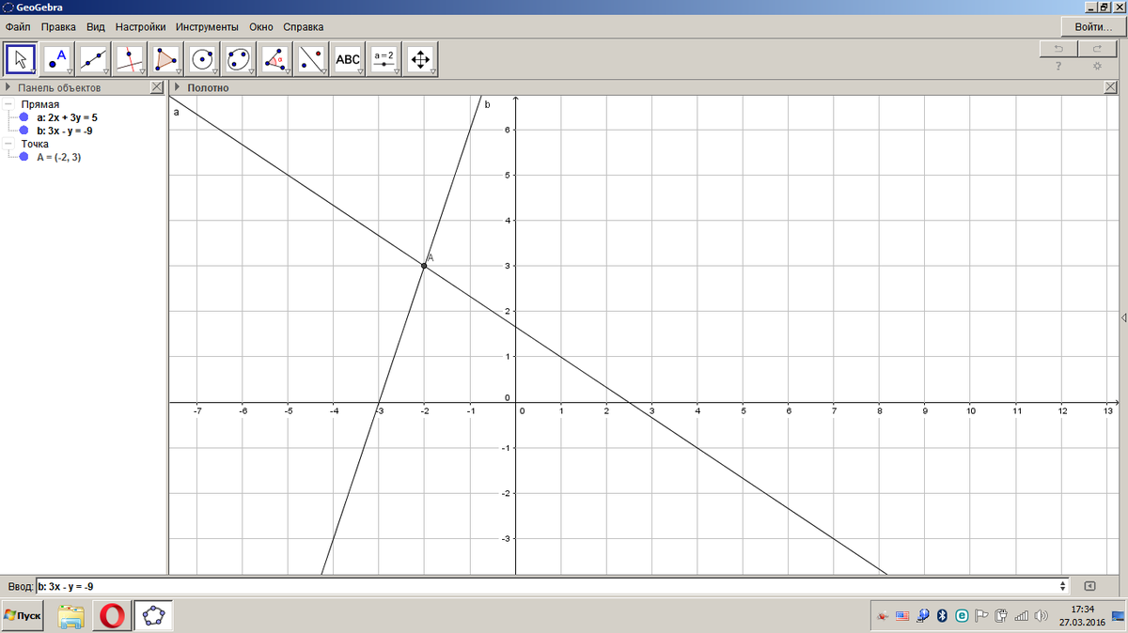Expand the Панель объектов style bar triangle

click(9, 87)
